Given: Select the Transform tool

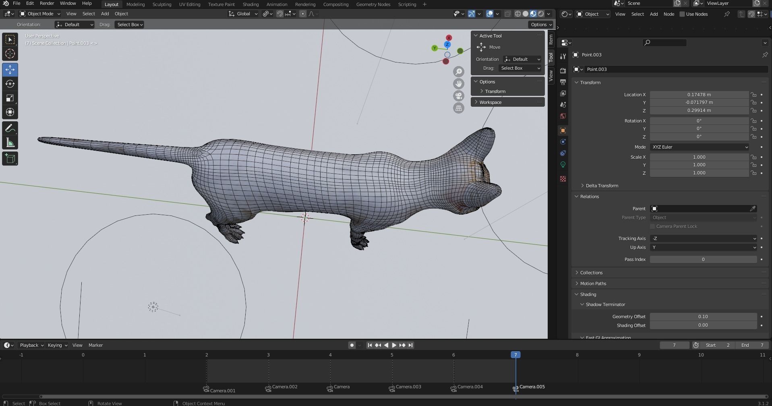Looking at the screenshot, I should coord(10,112).
